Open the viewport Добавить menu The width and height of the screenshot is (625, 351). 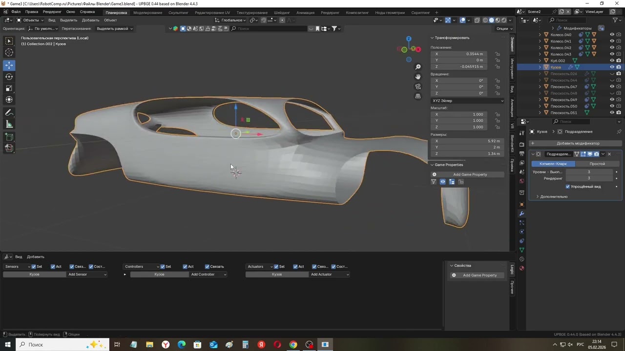[90, 20]
